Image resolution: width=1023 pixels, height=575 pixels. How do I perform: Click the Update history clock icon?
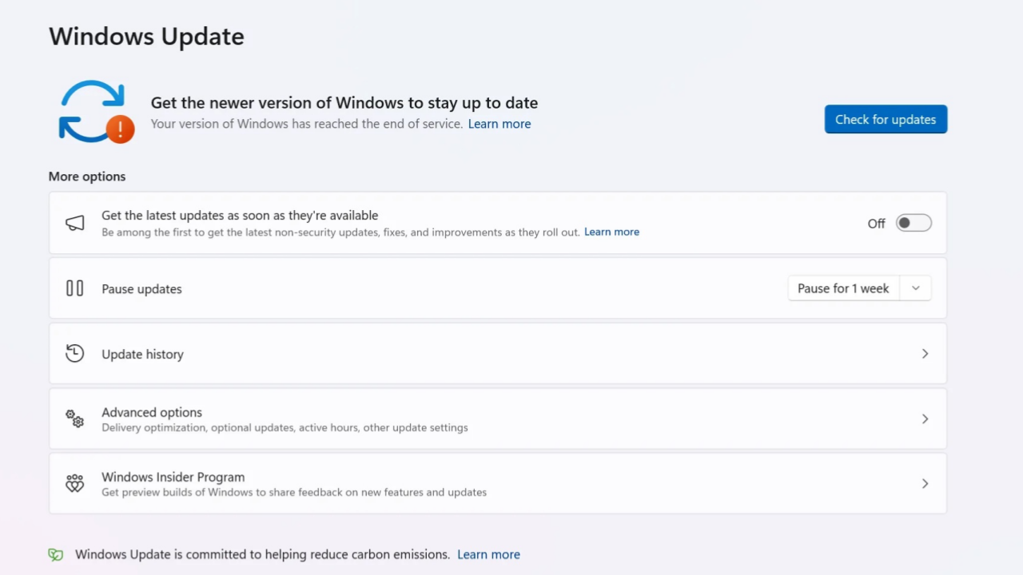click(74, 353)
